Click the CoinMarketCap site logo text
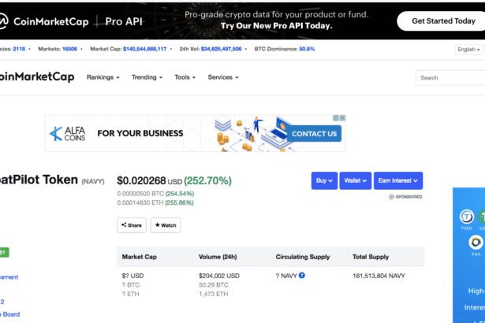 click(37, 76)
